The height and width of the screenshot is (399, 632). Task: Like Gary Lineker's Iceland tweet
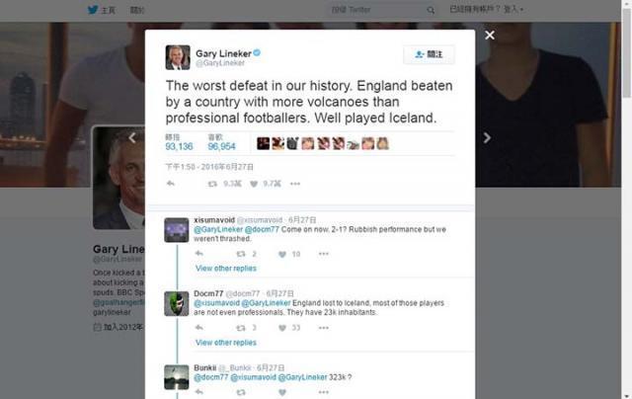(254, 184)
